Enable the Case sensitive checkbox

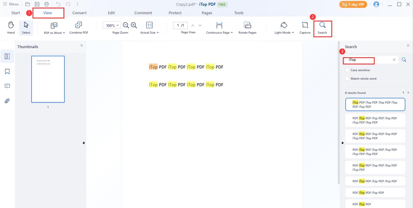click(347, 70)
